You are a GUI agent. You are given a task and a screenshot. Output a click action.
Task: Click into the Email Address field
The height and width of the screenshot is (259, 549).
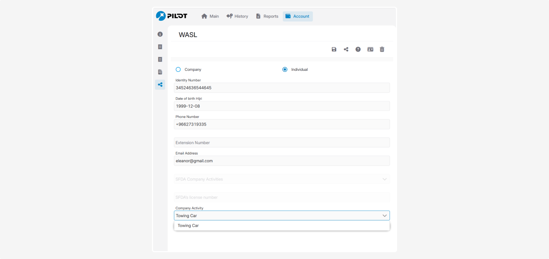point(281,161)
